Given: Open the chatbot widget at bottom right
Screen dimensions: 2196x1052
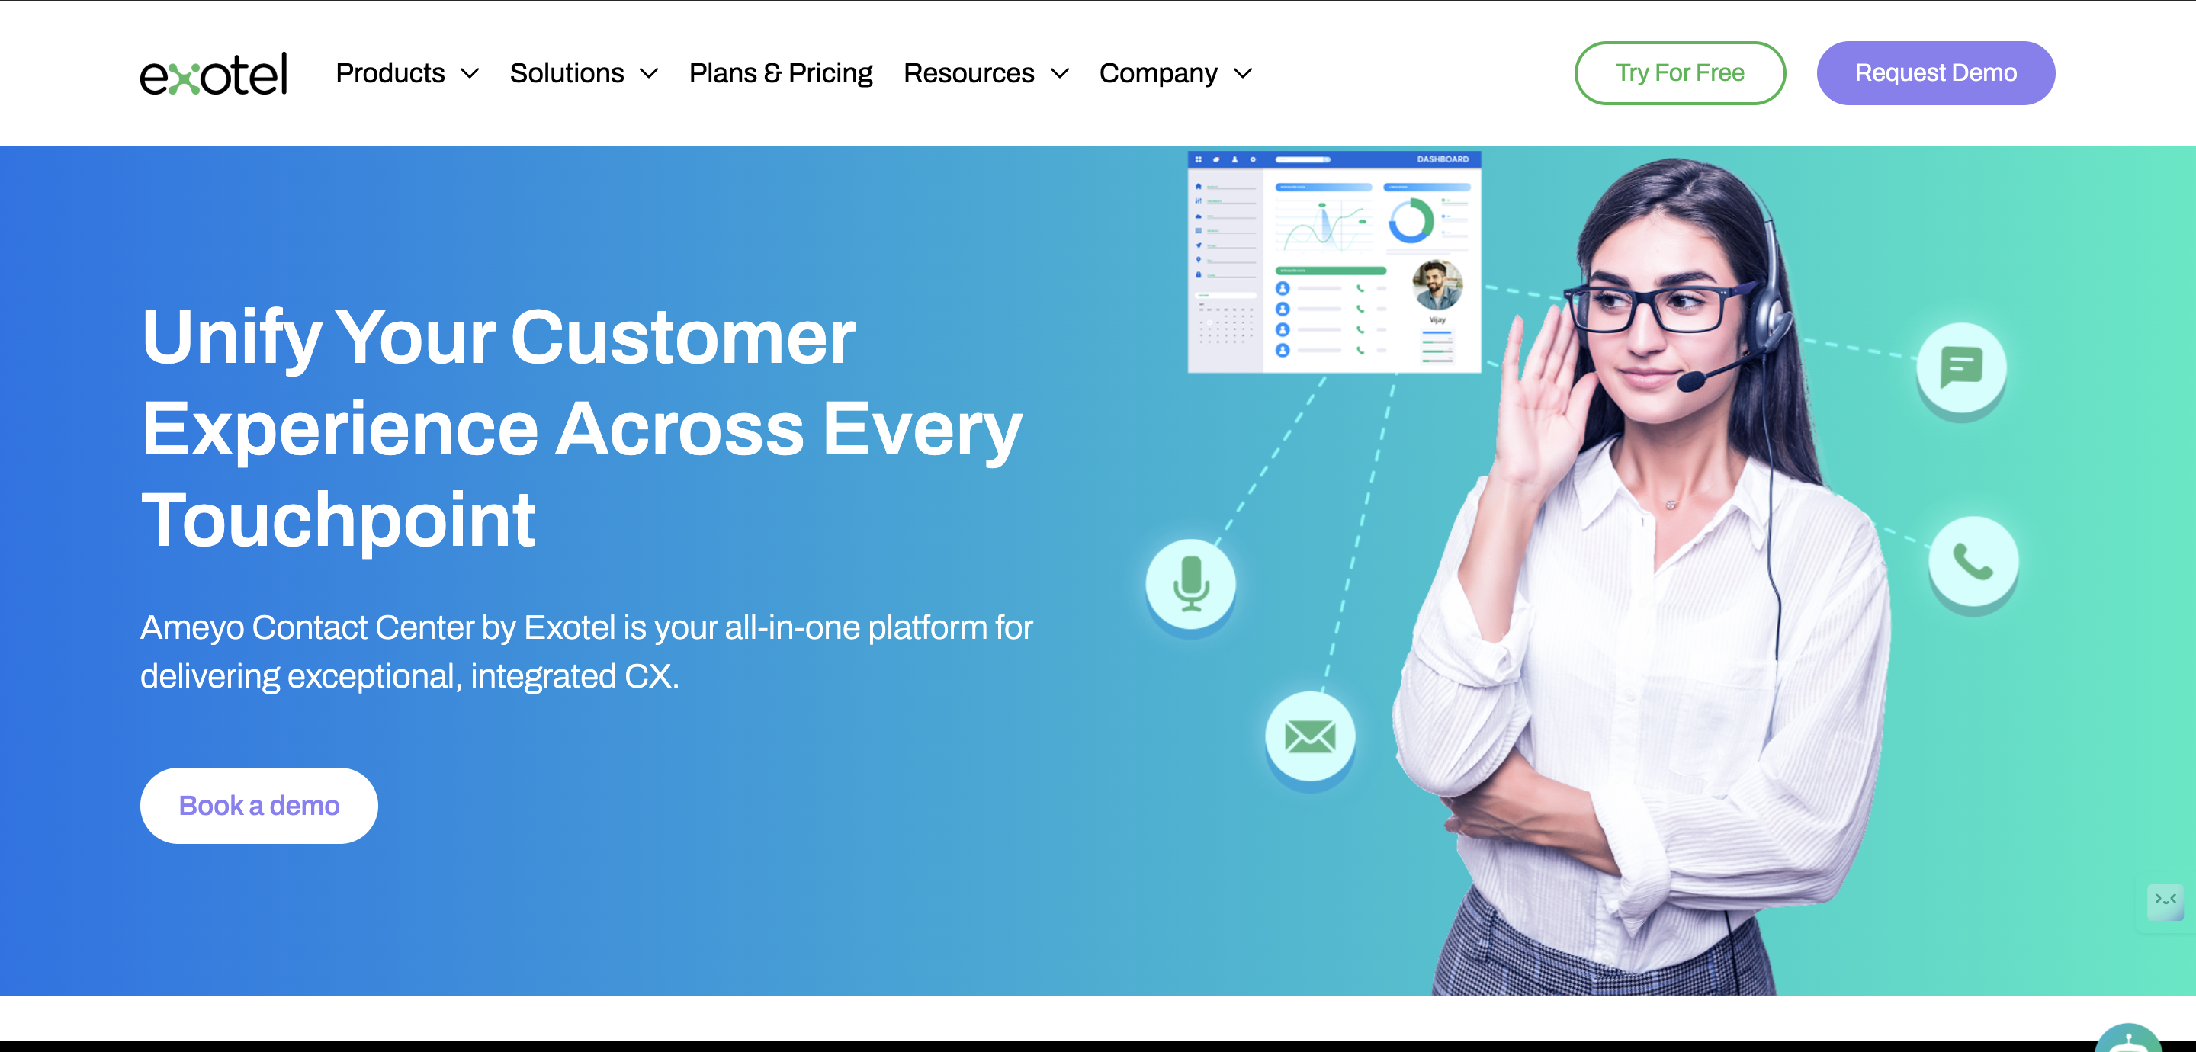Looking at the screenshot, I should click(2128, 1038).
